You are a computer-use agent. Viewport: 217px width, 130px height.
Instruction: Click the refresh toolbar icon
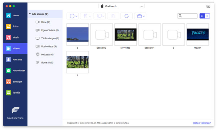tap(126, 16)
